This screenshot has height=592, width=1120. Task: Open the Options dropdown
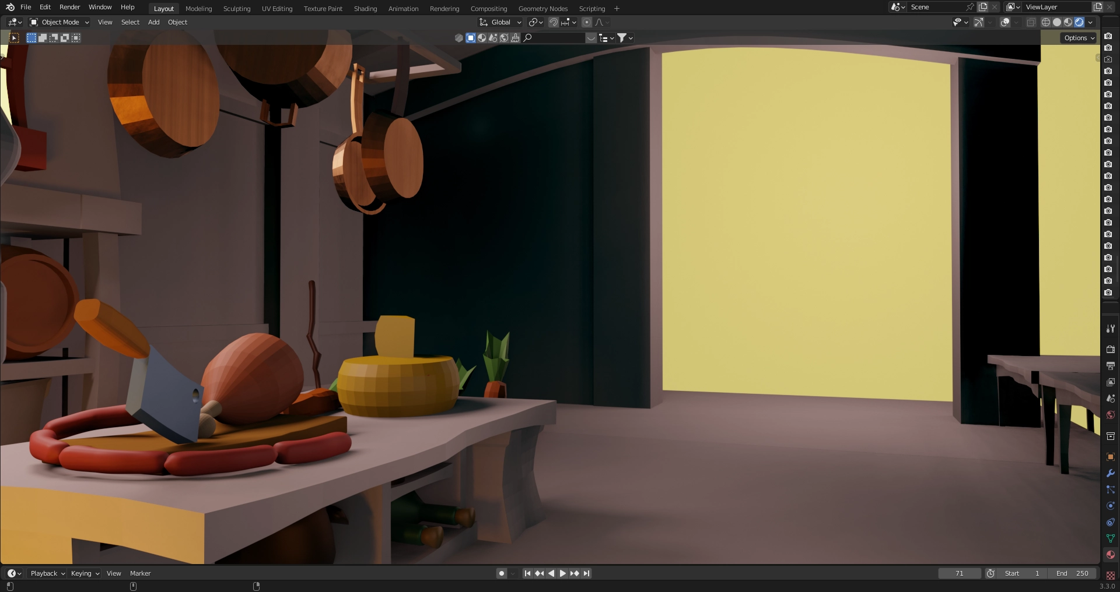1079,38
